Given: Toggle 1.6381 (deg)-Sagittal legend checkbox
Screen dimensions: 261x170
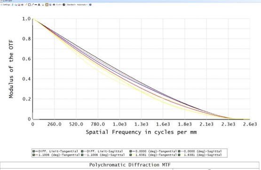Looking at the screenshot, I should (x=179, y=155).
